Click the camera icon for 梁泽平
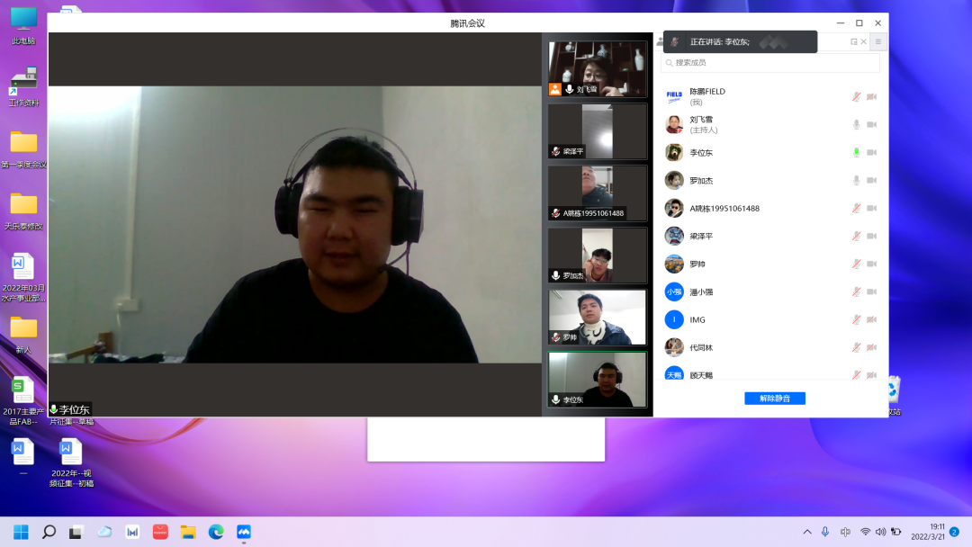 pos(871,236)
